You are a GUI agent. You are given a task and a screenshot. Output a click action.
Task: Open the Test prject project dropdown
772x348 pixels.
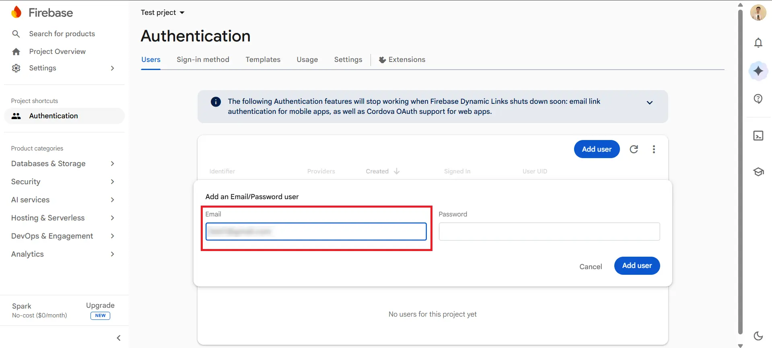click(163, 12)
